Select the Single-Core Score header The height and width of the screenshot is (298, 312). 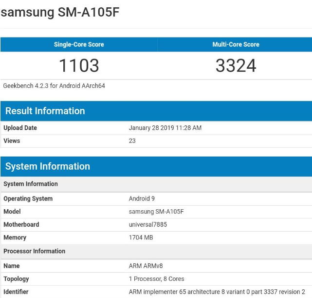(x=79, y=44)
